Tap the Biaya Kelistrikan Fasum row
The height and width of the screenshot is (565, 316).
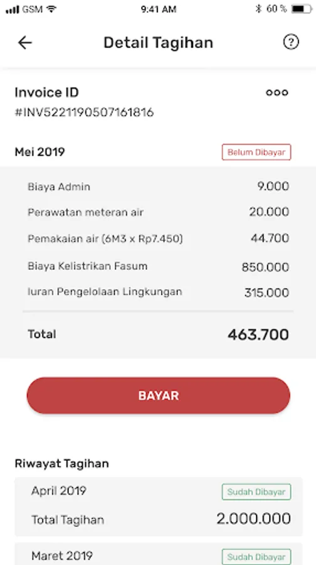[x=159, y=267]
